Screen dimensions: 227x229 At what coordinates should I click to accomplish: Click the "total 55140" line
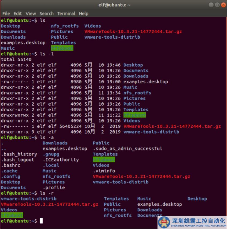click(x=16, y=60)
